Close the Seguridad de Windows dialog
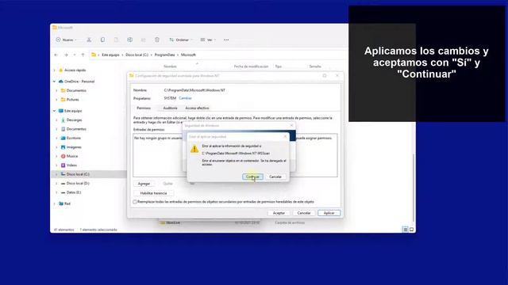 291,125
